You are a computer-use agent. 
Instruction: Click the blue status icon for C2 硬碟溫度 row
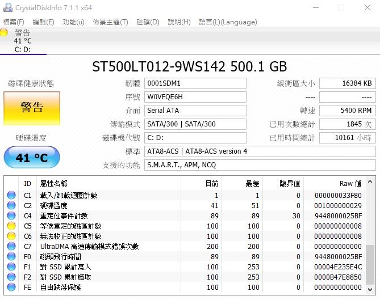click(11, 205)
